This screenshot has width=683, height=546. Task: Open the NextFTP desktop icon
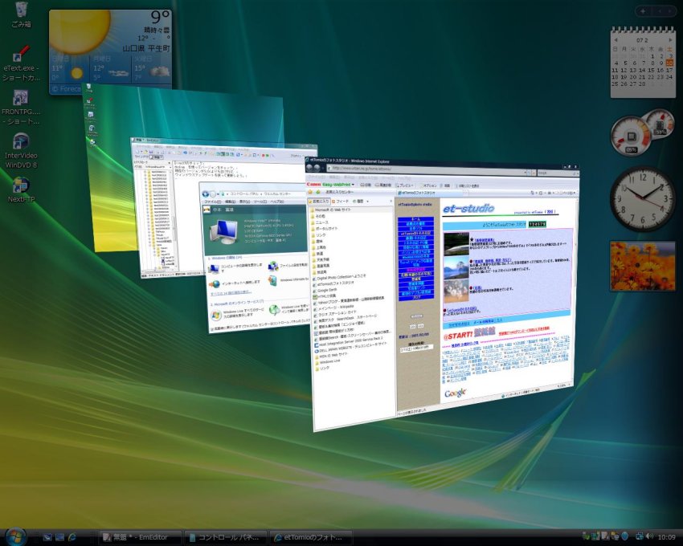click(x=21, y=189)
